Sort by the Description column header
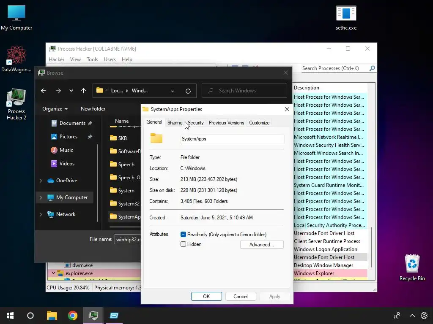The image size is (433, 324). pyautogui.click(x=330, y=88)
